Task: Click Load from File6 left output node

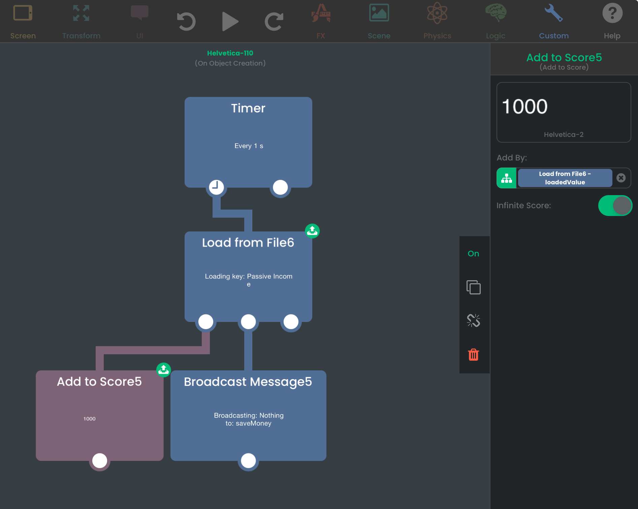Action: tap(206, 322)
